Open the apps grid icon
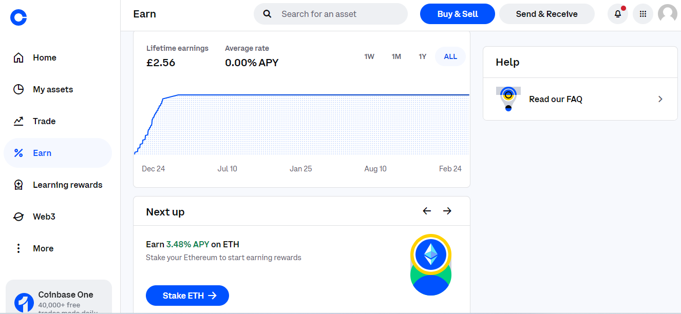Viewport: 681px width, 314px height. 642,14
